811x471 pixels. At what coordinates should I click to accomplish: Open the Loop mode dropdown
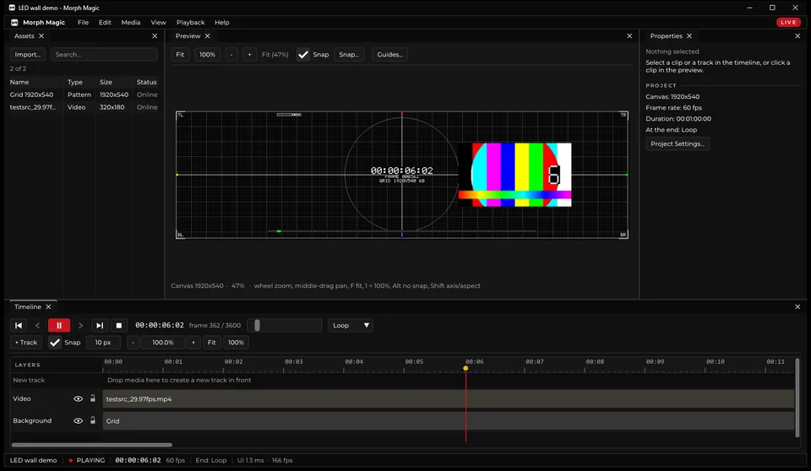coord(351,325)
